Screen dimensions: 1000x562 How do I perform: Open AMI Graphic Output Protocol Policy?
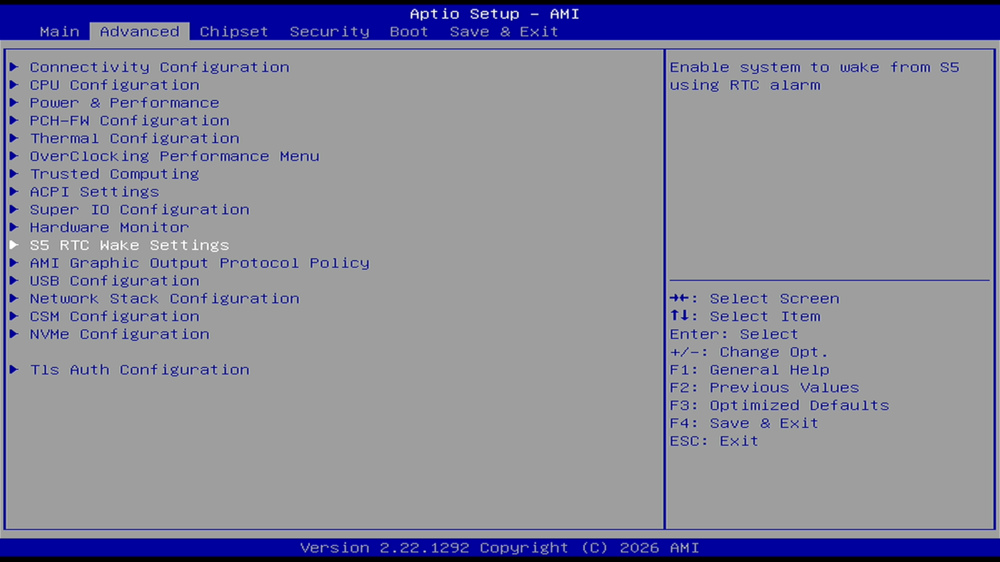click(x=199, y=263)
